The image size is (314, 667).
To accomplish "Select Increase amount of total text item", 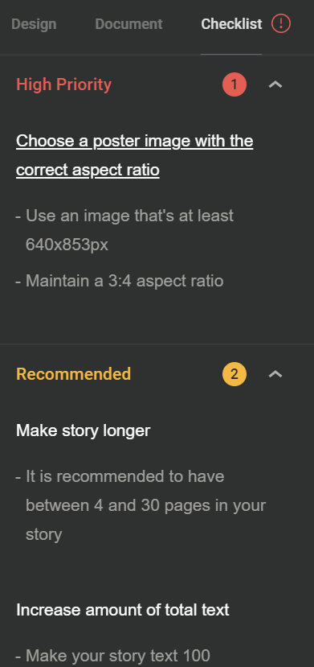I will click(123, 610).
